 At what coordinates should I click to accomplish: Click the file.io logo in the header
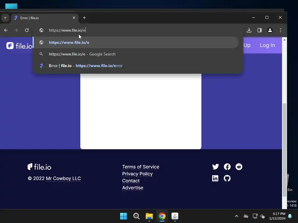click(x=19, y=46)
